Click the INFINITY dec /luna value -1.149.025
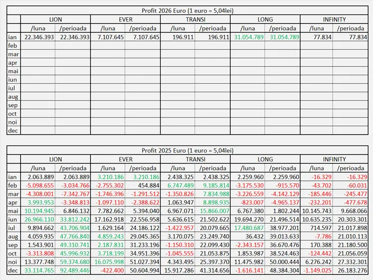 pyautogui.click(x=318, y=271)
